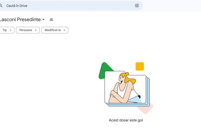Open the 'Modificat la' filter chip
The image size is (201, 134).
pyautogui.click(x=55, y=30)
